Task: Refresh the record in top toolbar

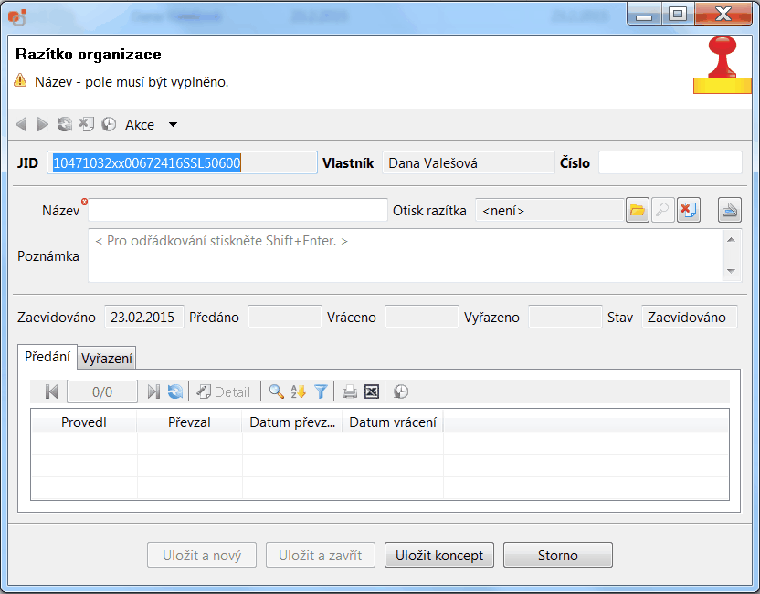Action: pyautogui.click(x=65, y=124)
